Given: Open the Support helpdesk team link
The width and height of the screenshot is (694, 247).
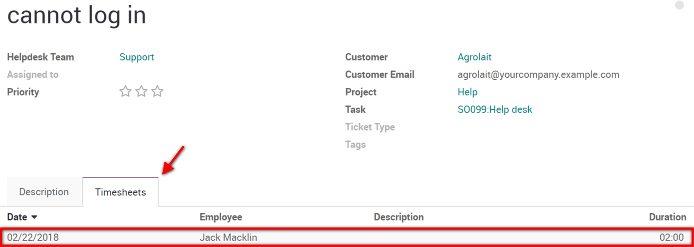Looking at the screenshot, I should coord(137,57).
